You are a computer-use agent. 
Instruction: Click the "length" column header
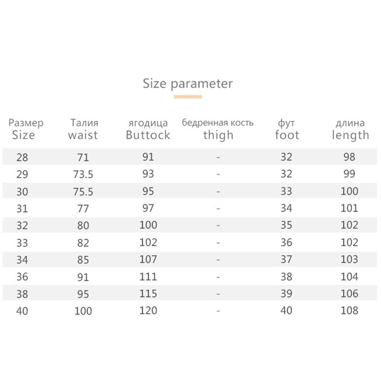pyautogui.click(x=350, y=135)
